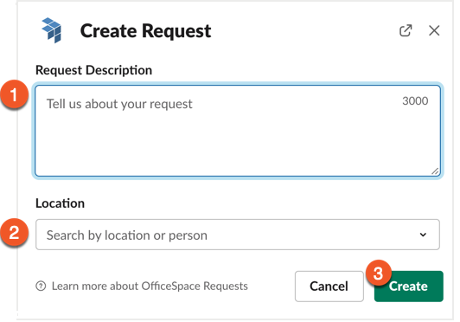
Task: Close the Create Request dialog
Action: [434, 30]
